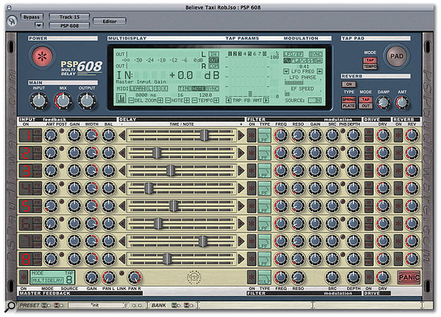Click the master feedback filter type display
This screenshot has height=317, width=441.
265,277
